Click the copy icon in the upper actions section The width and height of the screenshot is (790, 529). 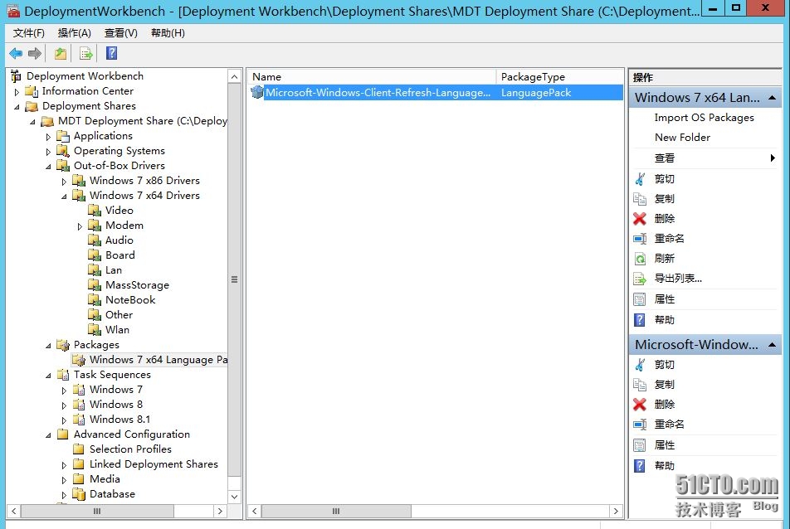click(x=640, y=199)
